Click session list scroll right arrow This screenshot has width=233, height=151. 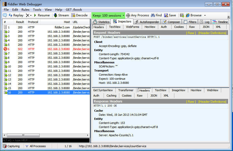88,135
